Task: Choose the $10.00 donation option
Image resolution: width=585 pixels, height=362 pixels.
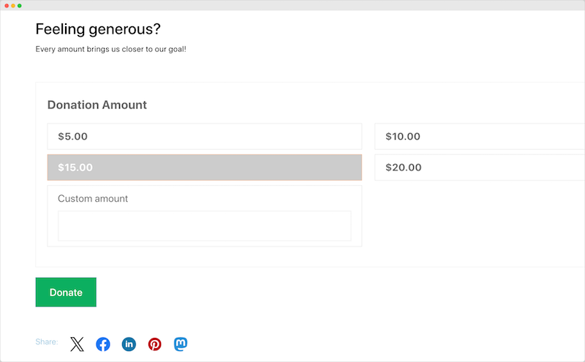Action: click(x=480, y=136)
